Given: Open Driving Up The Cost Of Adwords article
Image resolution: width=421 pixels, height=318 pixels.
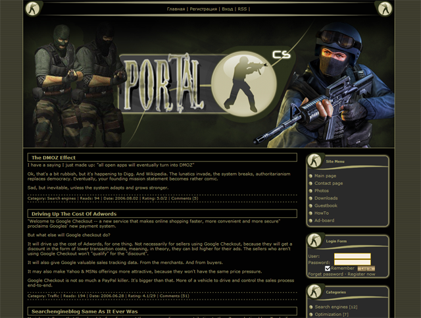Looking at the screenshot, I should point(74,214).
